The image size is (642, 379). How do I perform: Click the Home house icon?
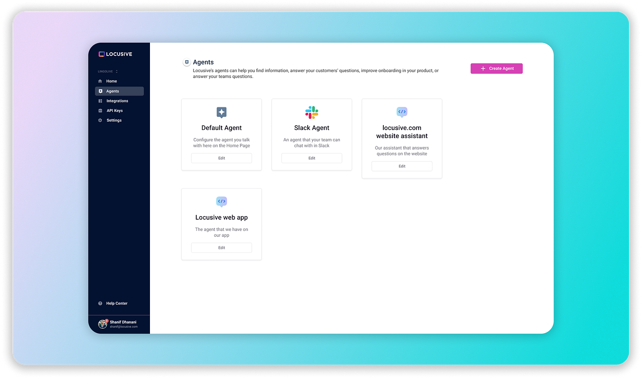click(x=100, y=81)
